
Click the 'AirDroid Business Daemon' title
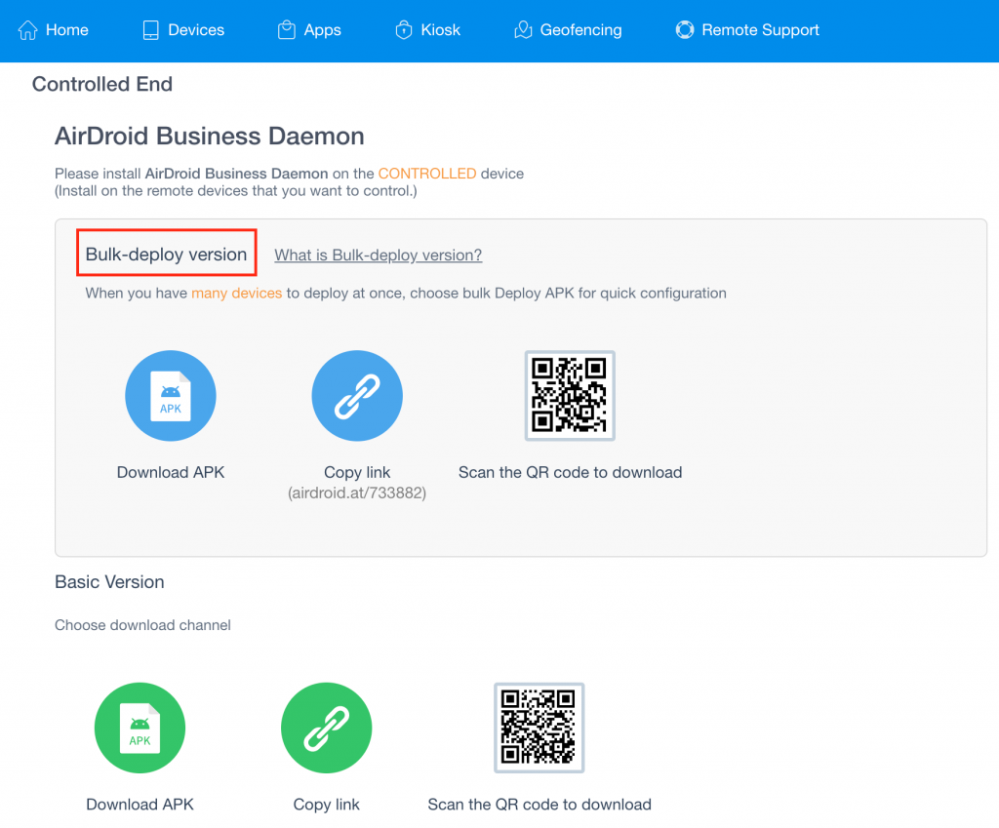[210, 137]
